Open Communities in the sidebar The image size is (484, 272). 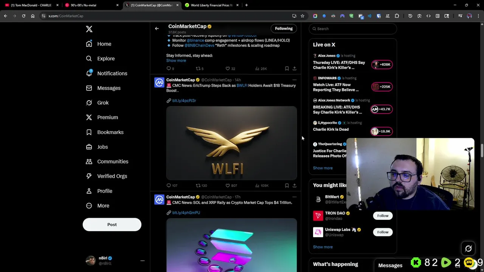(x=107, y=162)
